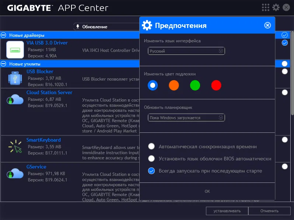294x220 pixels.
Task: Open Cloud Station Server title link
Action: pyautogui.click(x=49, y=92)
